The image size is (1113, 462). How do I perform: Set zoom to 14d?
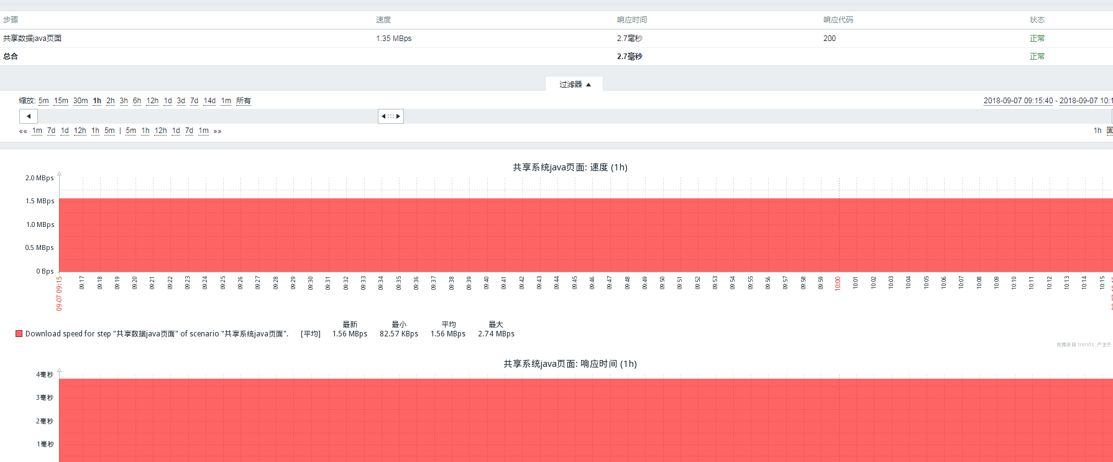tap(210, 101)
